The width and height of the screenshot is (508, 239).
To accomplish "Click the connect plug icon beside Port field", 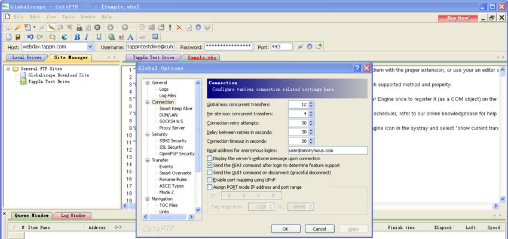I will (300, 47).
